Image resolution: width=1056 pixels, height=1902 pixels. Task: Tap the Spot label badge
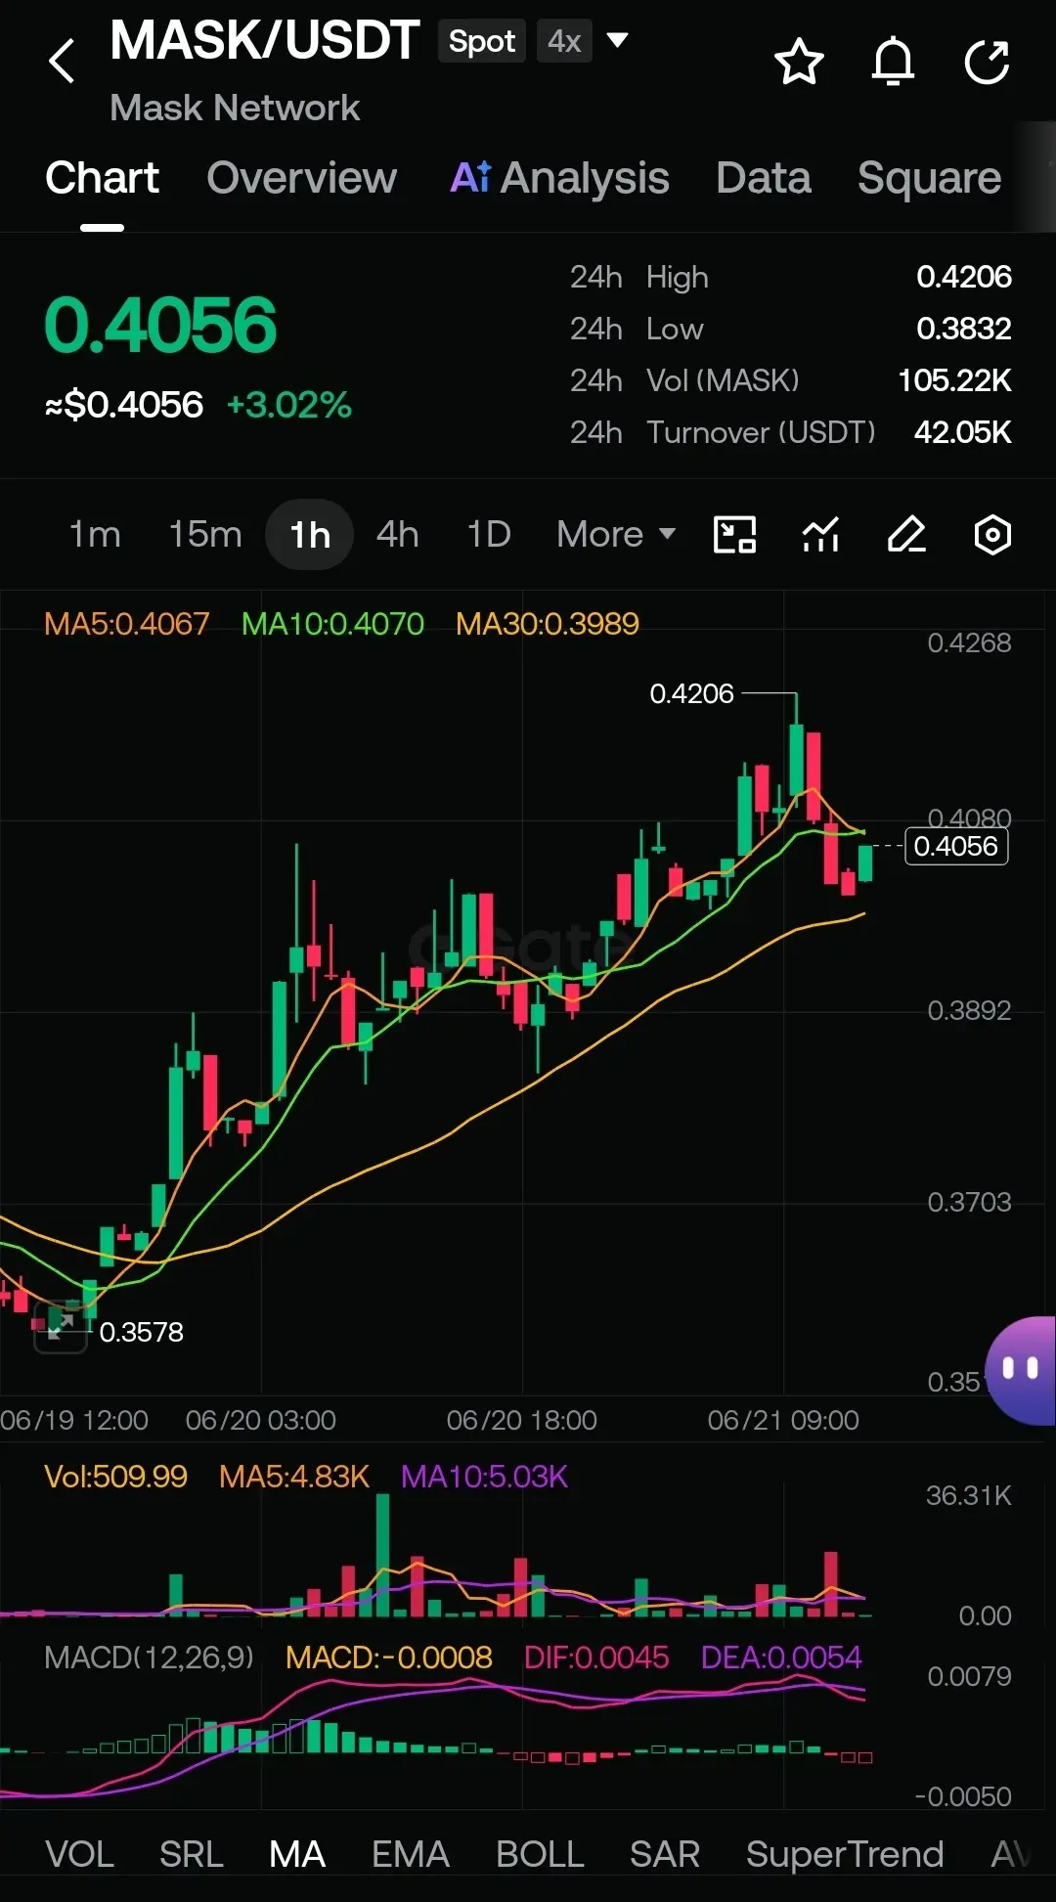pos(482,41)
